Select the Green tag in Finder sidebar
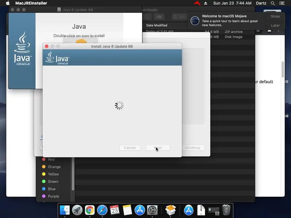 coord(50,181)
